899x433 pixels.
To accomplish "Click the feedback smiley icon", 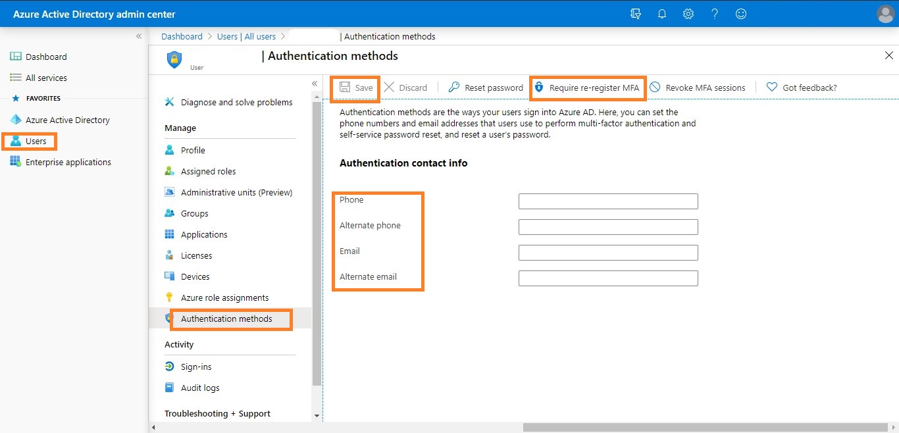I will tap(741, 14).
